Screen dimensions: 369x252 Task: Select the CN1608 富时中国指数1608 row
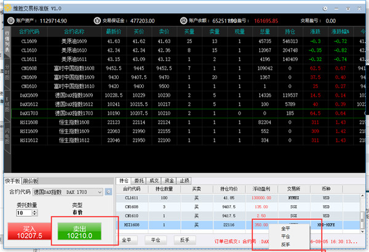[x=188, y=68]
